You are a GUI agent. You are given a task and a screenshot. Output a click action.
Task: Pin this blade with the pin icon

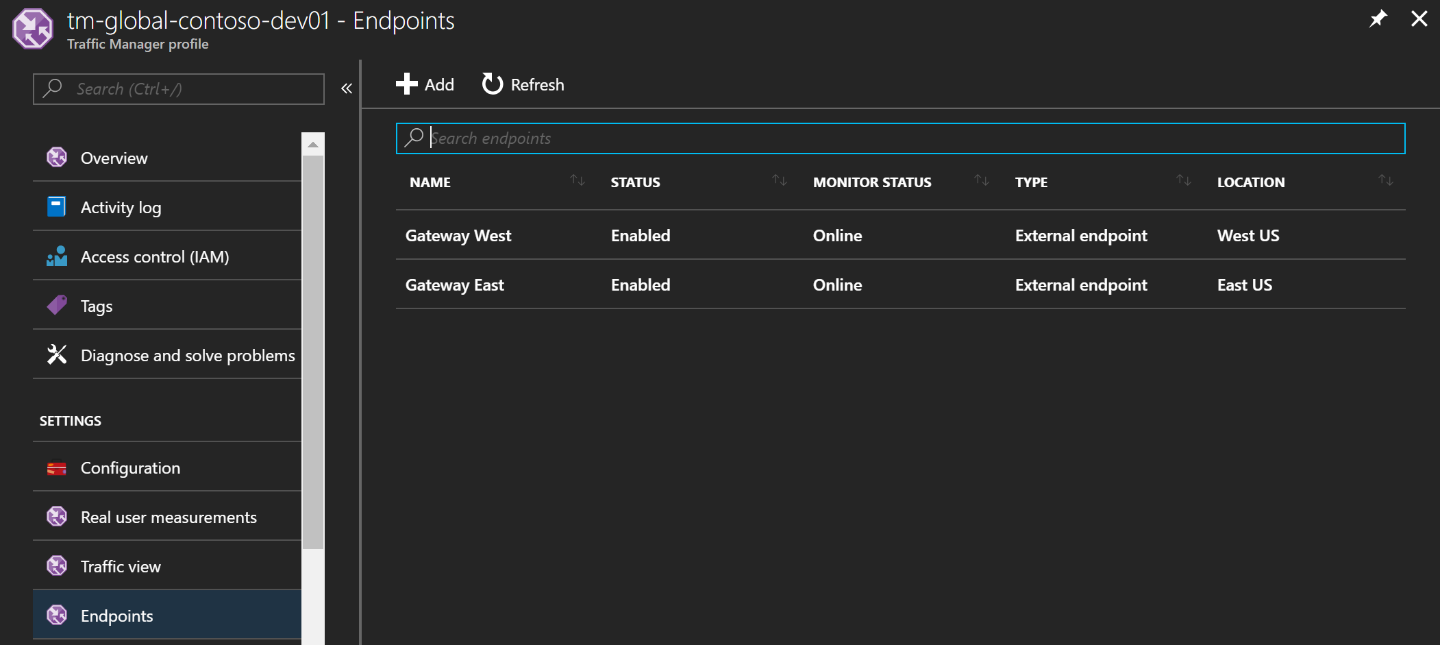click(x=1378, y=19)
